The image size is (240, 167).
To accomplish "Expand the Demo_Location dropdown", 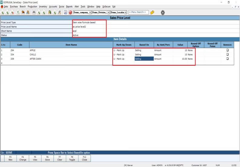I will point(126,12).
